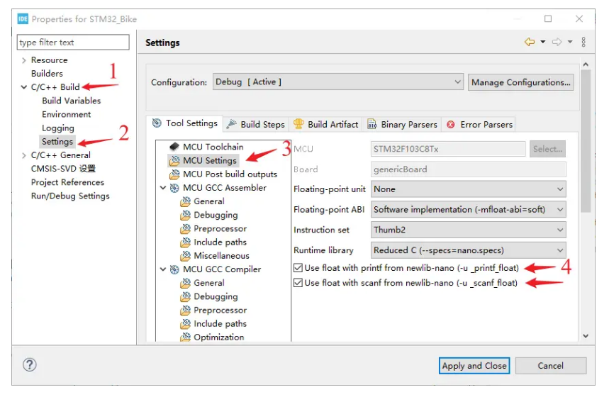609x397 pixels.
Task: Switch to the Tool Settings tab
Action: [185, 123]
